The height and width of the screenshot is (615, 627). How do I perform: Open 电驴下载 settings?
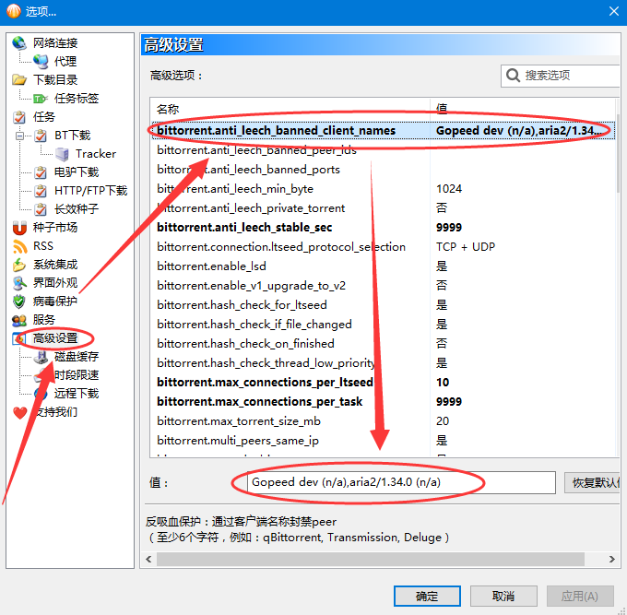tap(76, 172)
